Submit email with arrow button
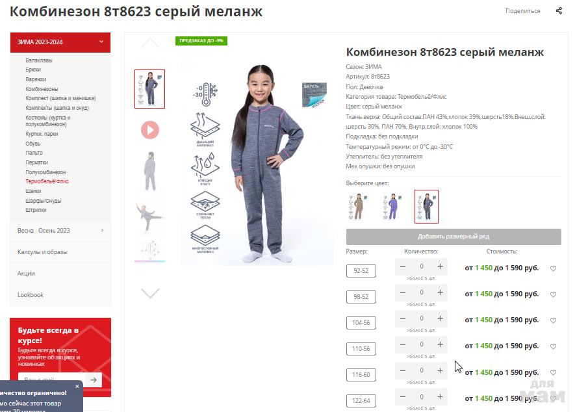 94,380
